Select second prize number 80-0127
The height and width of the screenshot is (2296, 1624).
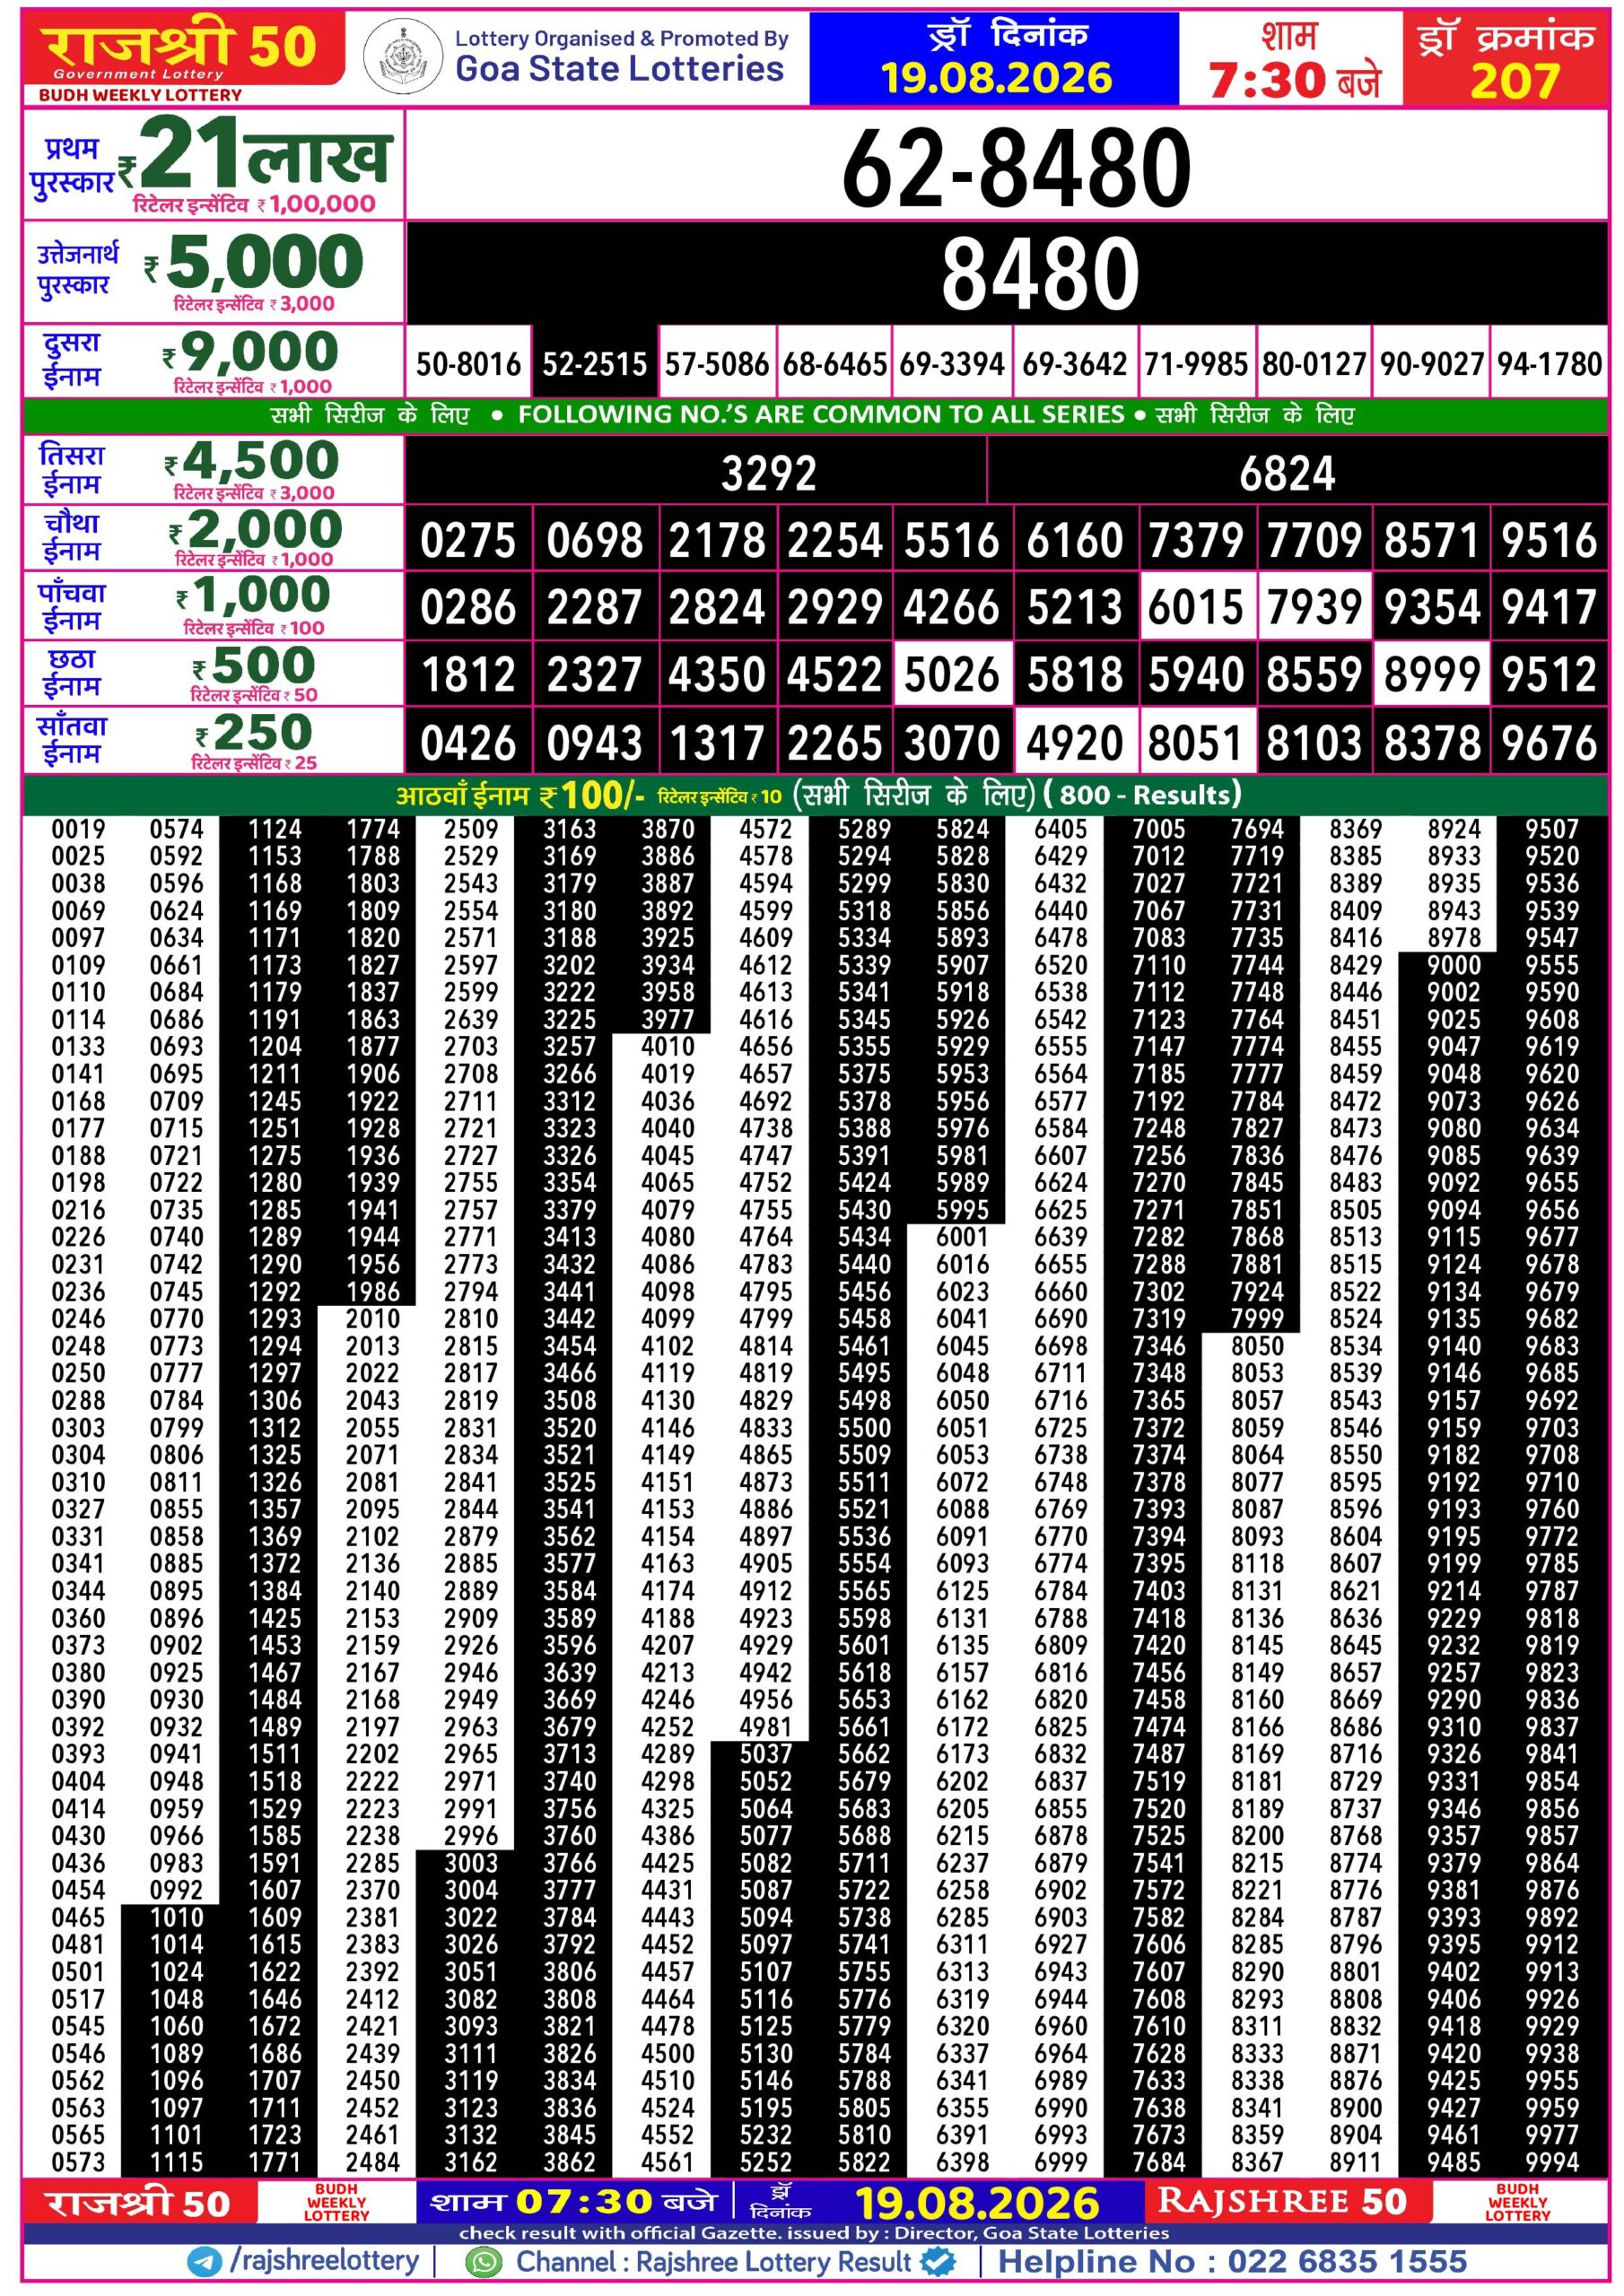(x=1314, y=364)
